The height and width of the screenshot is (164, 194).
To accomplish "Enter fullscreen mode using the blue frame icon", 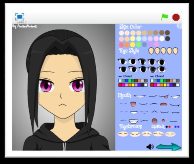I will [20, 17].
